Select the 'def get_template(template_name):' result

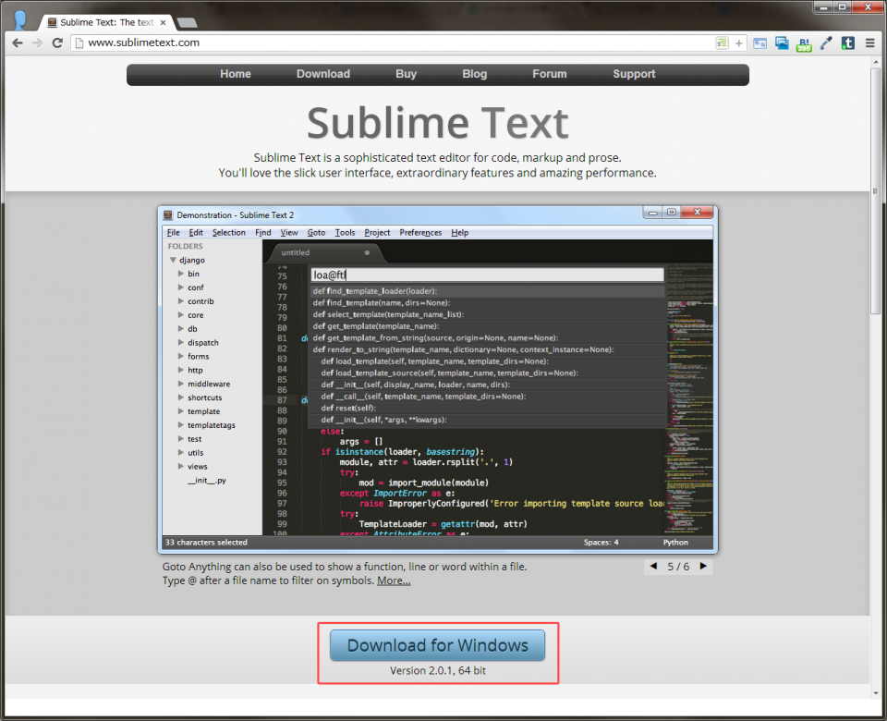487,326
